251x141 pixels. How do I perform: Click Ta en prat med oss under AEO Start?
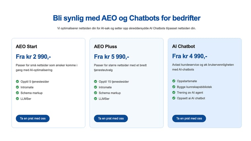(33, 119)
